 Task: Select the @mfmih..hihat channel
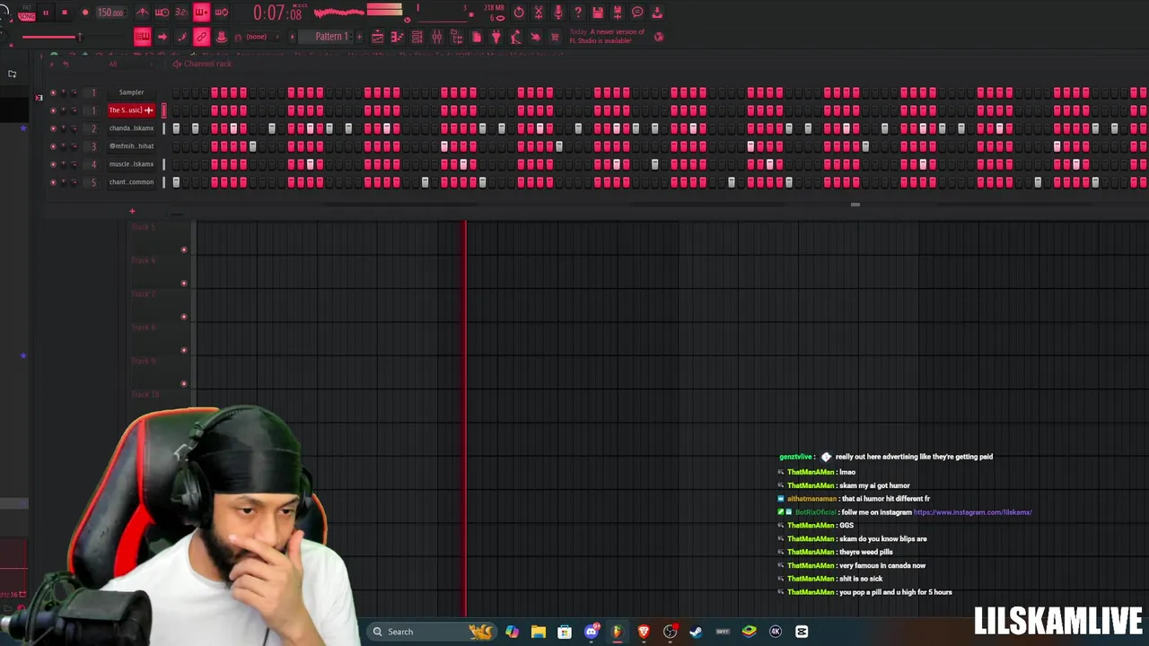[x=131, y=146]
